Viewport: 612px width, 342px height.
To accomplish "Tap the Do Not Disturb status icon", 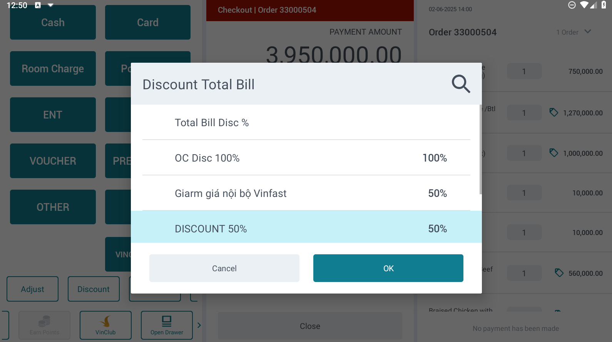I will (x=572, y=5).
